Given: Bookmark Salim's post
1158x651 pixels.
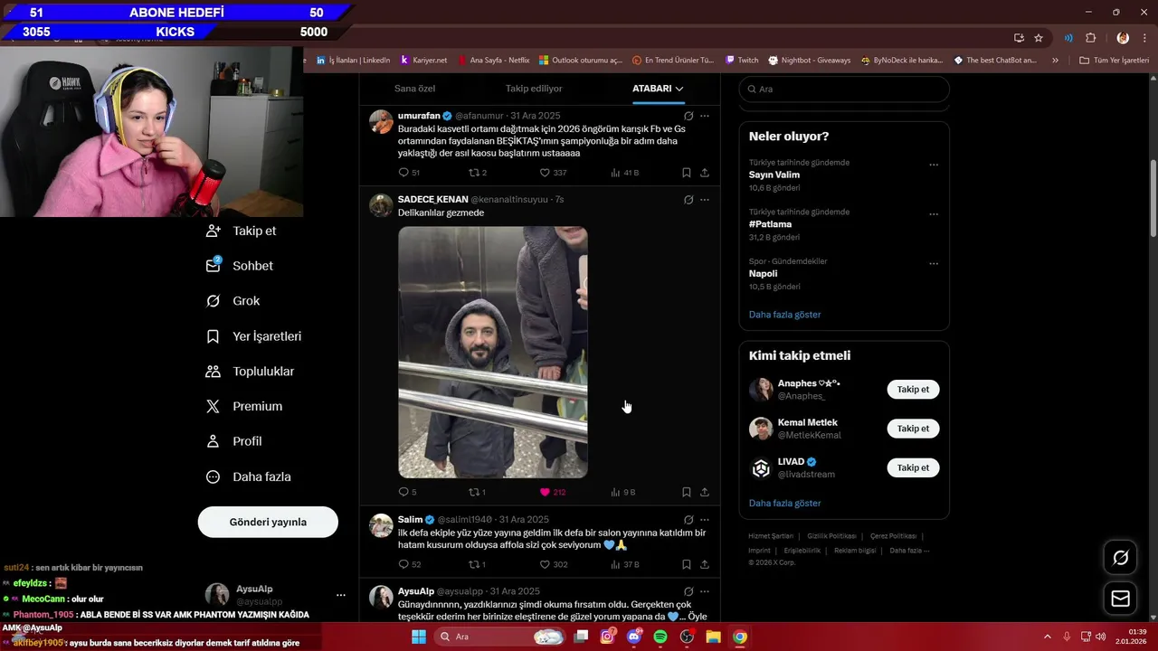Looking at the screenshot, I should (x=687, y=565).
